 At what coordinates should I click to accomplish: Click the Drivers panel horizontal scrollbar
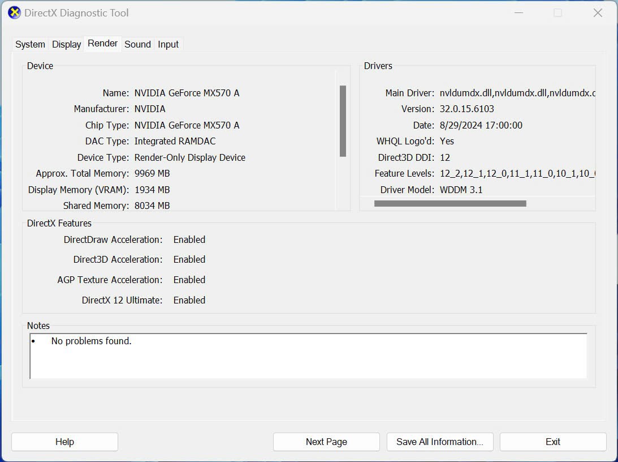coord(450,203)
